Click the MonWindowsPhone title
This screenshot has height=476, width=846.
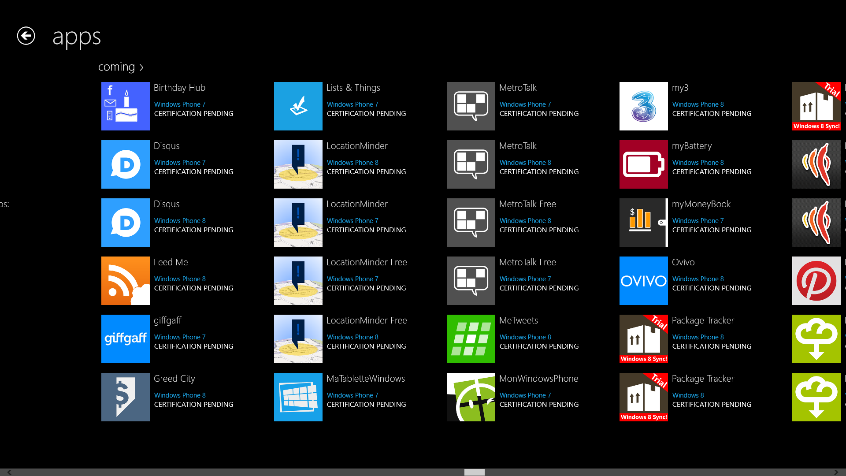pyautogui.click(x=538, y=379)
